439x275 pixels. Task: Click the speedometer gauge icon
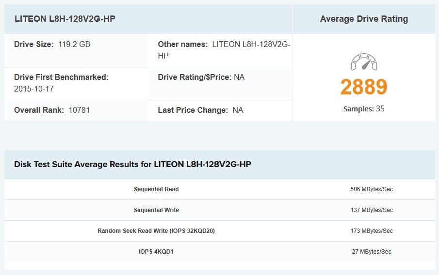tap(364, 62)
